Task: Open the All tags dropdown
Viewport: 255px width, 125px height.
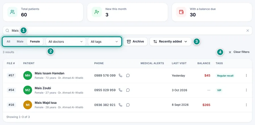Action: [104, 42]
